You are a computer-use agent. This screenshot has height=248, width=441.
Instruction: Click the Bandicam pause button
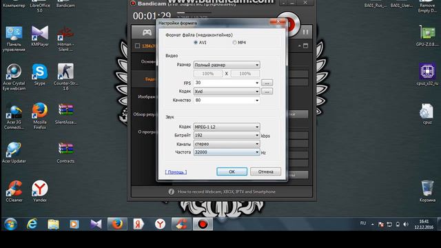click(x=305, y=32)
